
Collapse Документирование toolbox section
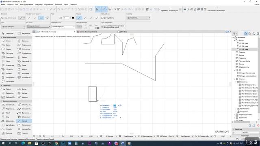click(2, 101)
